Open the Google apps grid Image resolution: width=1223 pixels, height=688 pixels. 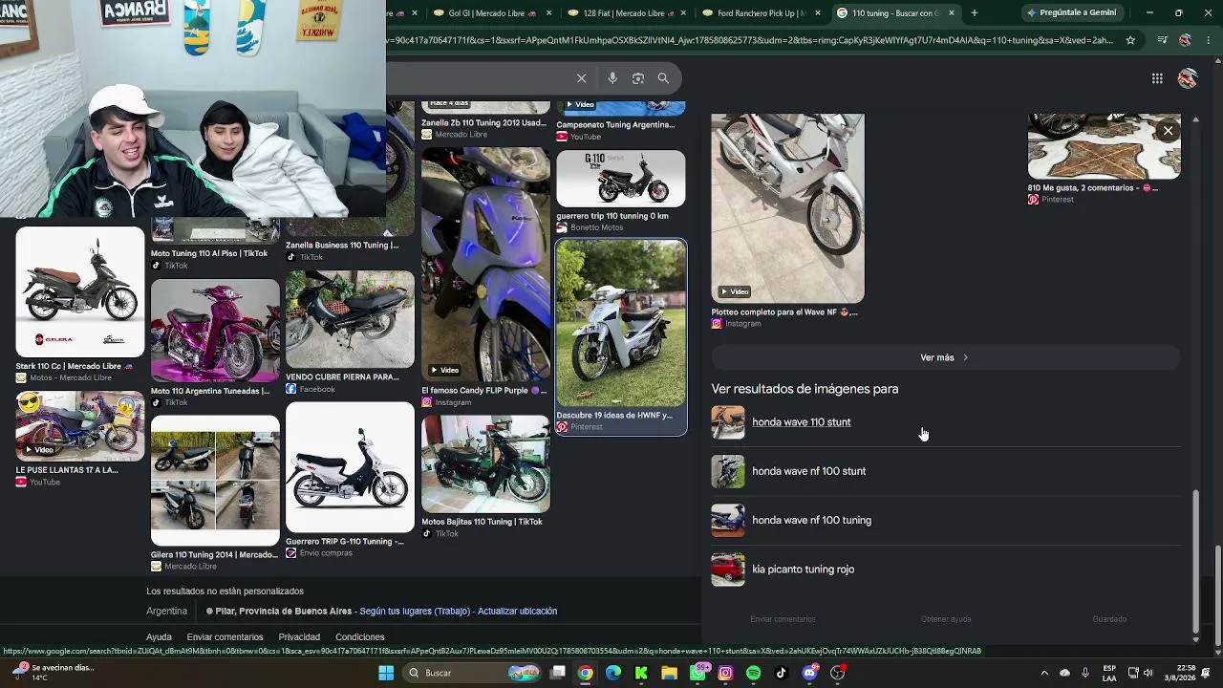pyautogui.click(x=1157, y=78)
